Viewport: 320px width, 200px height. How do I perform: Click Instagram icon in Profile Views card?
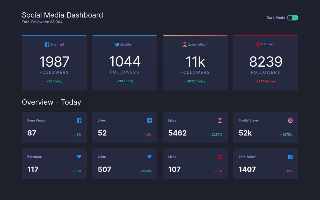pos(290,121)
